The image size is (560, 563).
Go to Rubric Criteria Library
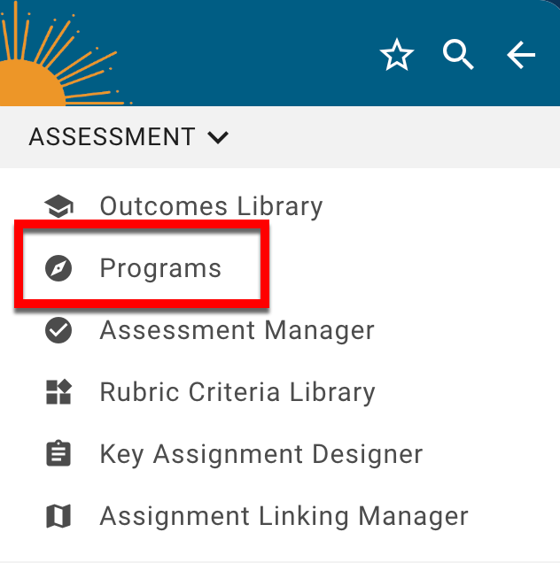click(x=237, y=392)
